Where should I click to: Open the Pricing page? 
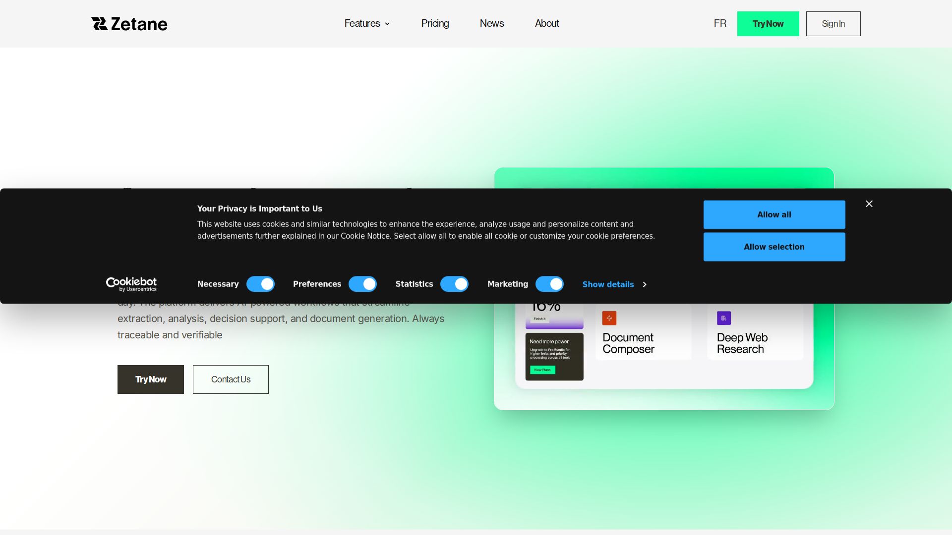435,23
